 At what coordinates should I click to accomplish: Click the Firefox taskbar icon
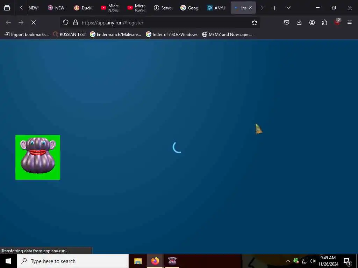(155, 261)
